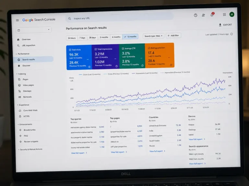The height and width of the screenshot is (186, 249).
Task: Click the Mobile device row
Action: 204,124
